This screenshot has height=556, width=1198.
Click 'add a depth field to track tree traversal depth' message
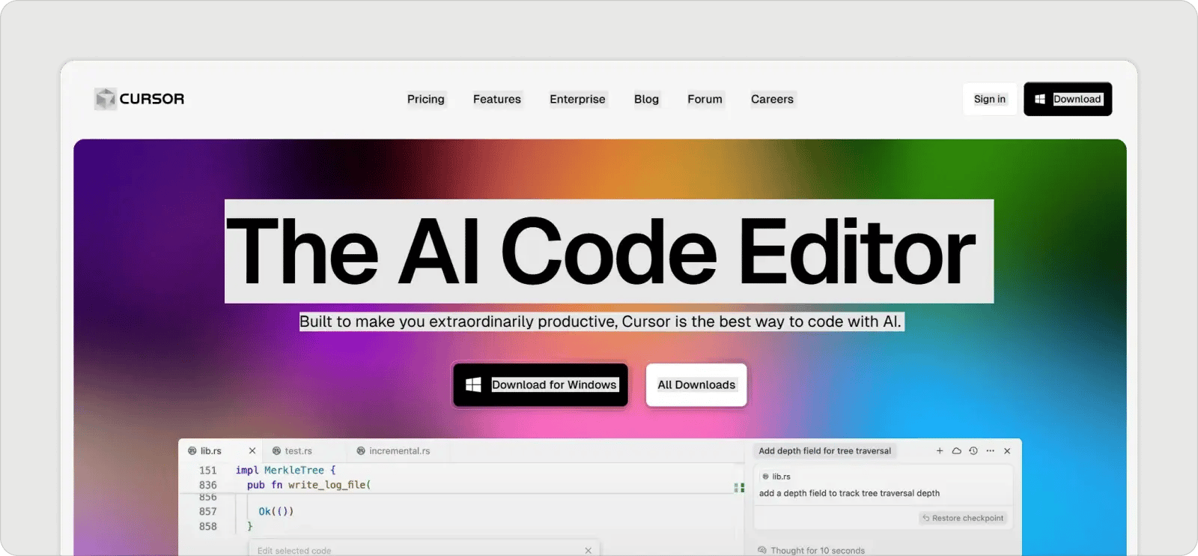click(x=849, y=493)
